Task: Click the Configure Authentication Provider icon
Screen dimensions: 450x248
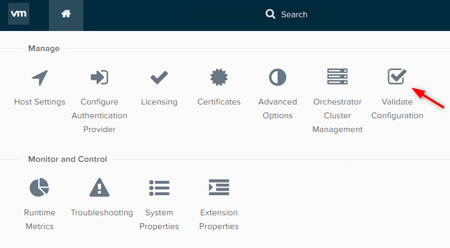Action: click(x=99, y=77)
